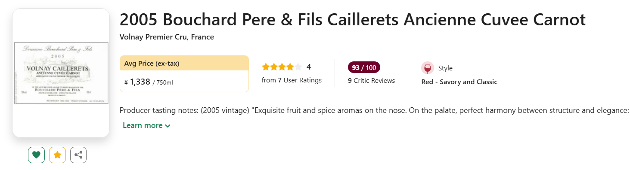
Task: Click the yellow star rating icon
Action: click(x=57, y=155)
